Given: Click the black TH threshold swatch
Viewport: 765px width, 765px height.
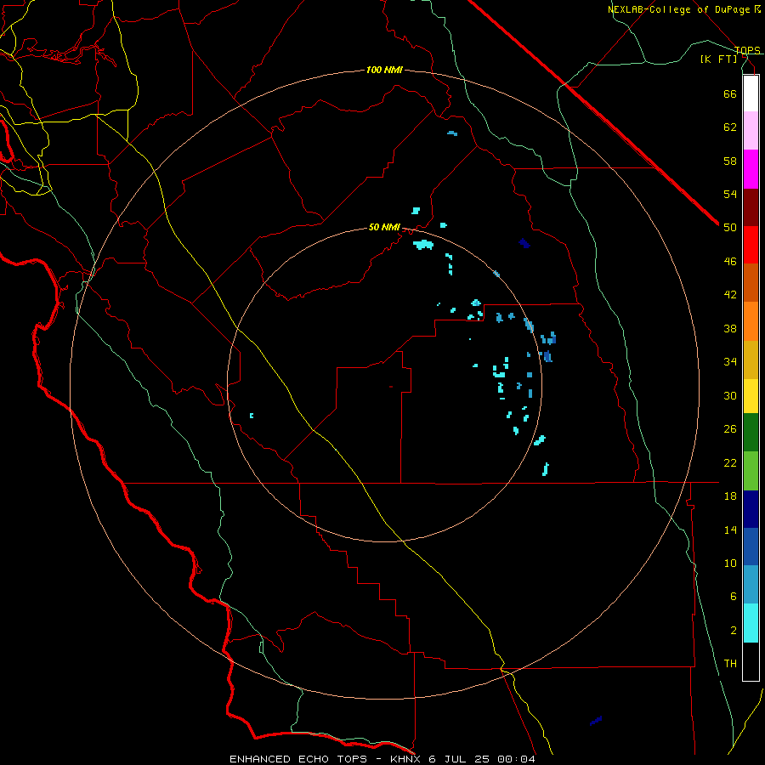Looking at the screenshot, I should click(x=751, y=661).
